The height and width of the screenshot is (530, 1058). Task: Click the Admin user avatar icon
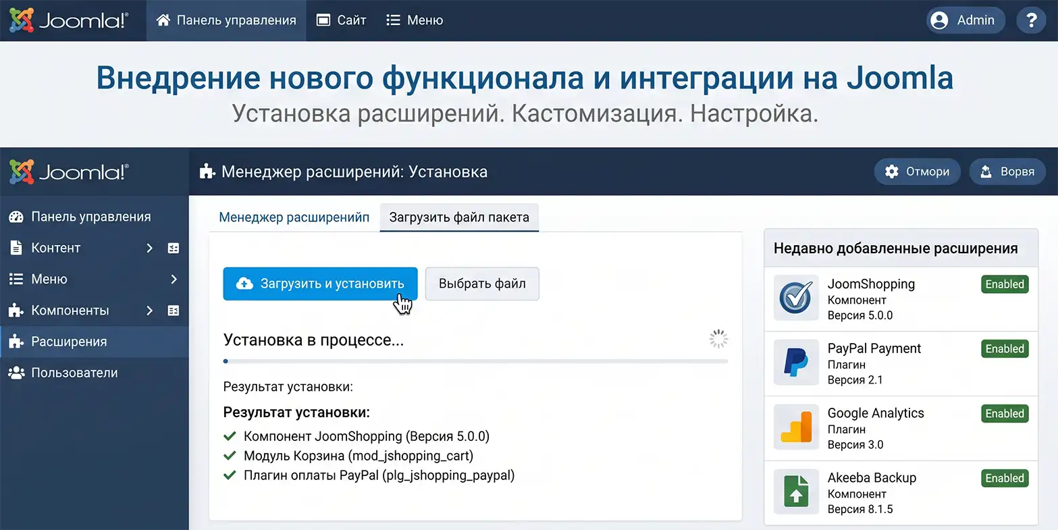tap(939, 20)
